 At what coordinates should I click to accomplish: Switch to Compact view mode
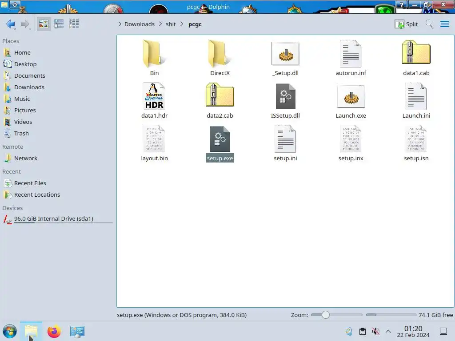pos(59,24)
